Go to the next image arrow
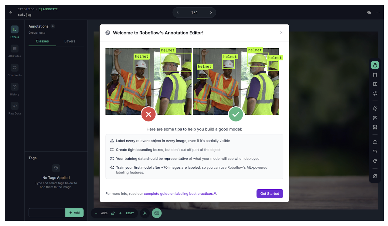 (211, 12)
